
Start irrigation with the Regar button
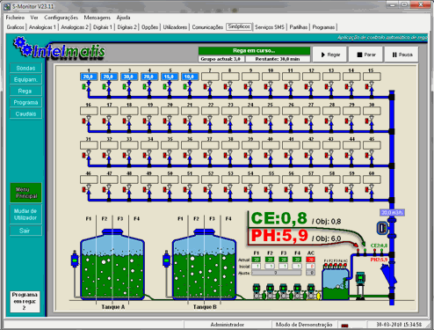329,55
